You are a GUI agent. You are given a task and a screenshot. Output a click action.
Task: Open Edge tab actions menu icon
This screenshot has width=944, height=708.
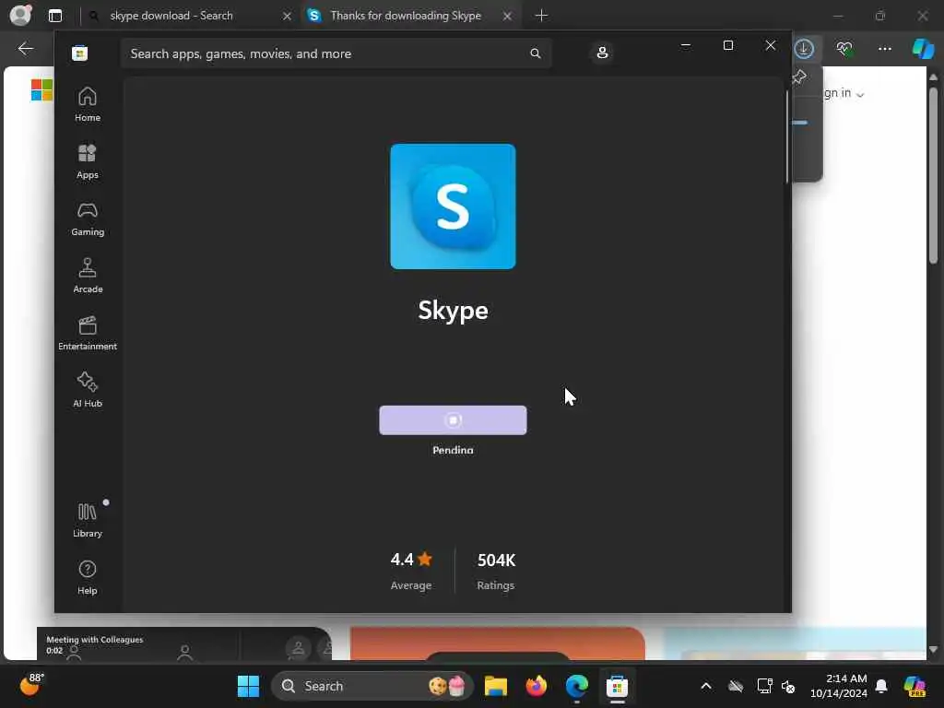(55, 16)
